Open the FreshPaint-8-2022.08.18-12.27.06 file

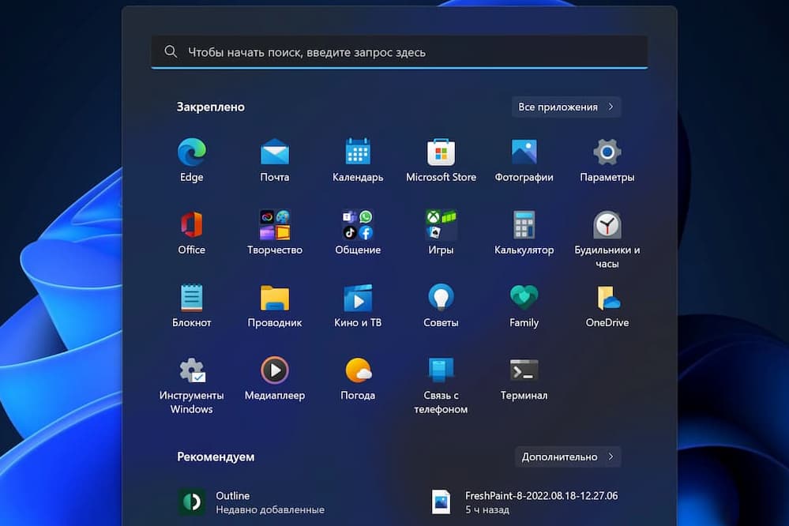[x=526, y=502]
